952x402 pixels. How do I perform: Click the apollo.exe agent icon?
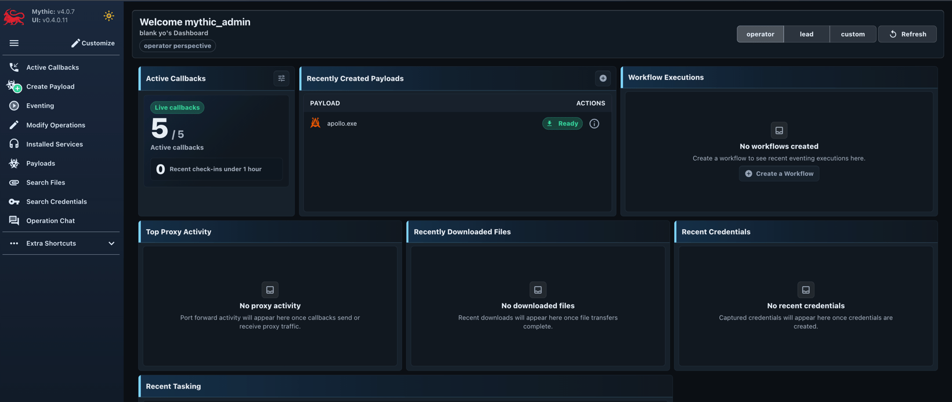point(316,123)
